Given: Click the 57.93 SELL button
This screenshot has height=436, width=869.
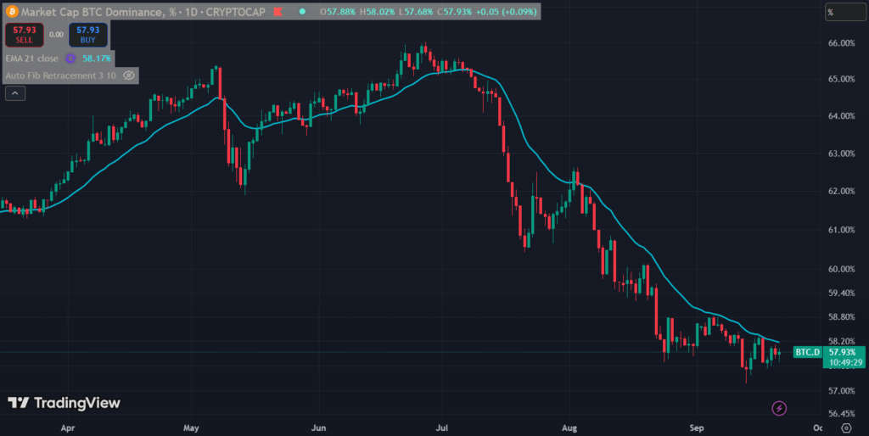Looking at the screenshot, I should point(25,34).
